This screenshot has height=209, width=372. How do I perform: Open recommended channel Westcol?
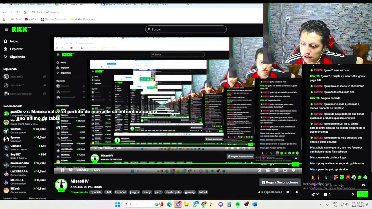point(25,131)
